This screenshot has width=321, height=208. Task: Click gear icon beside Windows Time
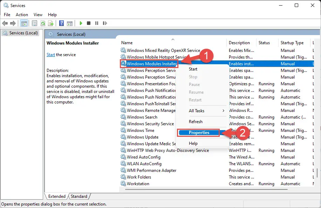tap(123, 130)
